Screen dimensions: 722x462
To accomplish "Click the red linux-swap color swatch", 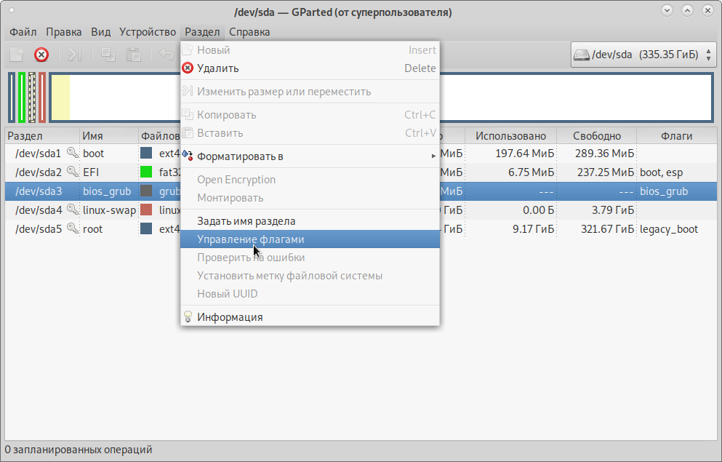I will (x=146, y=210).
